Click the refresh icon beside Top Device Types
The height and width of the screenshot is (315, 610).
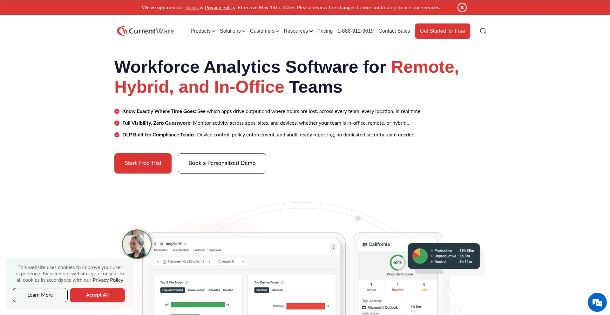pos(282,282)
